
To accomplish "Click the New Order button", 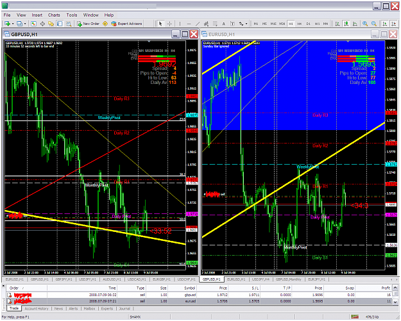I will pyautogui.click(x=89, y=24).
